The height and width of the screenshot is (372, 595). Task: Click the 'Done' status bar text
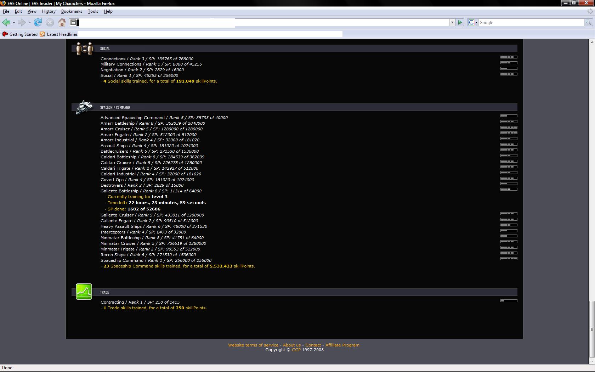(7, 368)
